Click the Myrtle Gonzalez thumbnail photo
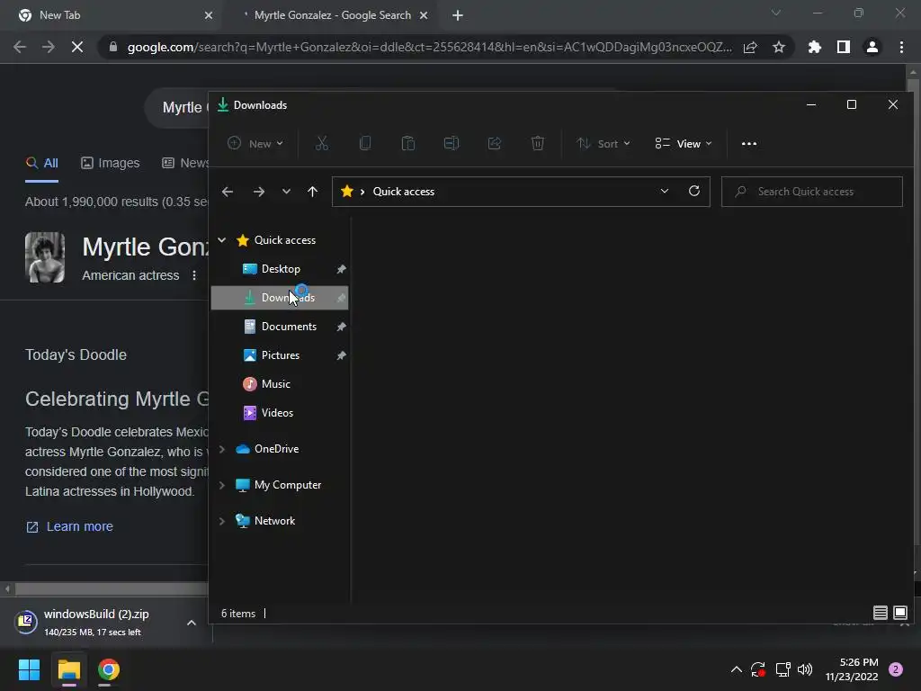This screenshot has width=921, height=691. pyautogui.click(x=45, y=257)
